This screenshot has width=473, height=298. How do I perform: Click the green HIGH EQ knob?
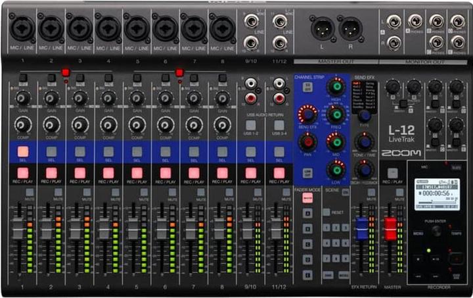[336, 87]
